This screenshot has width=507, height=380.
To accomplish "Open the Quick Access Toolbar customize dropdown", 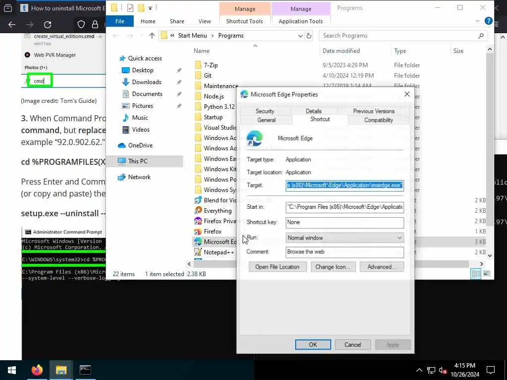I will (151, 8).
